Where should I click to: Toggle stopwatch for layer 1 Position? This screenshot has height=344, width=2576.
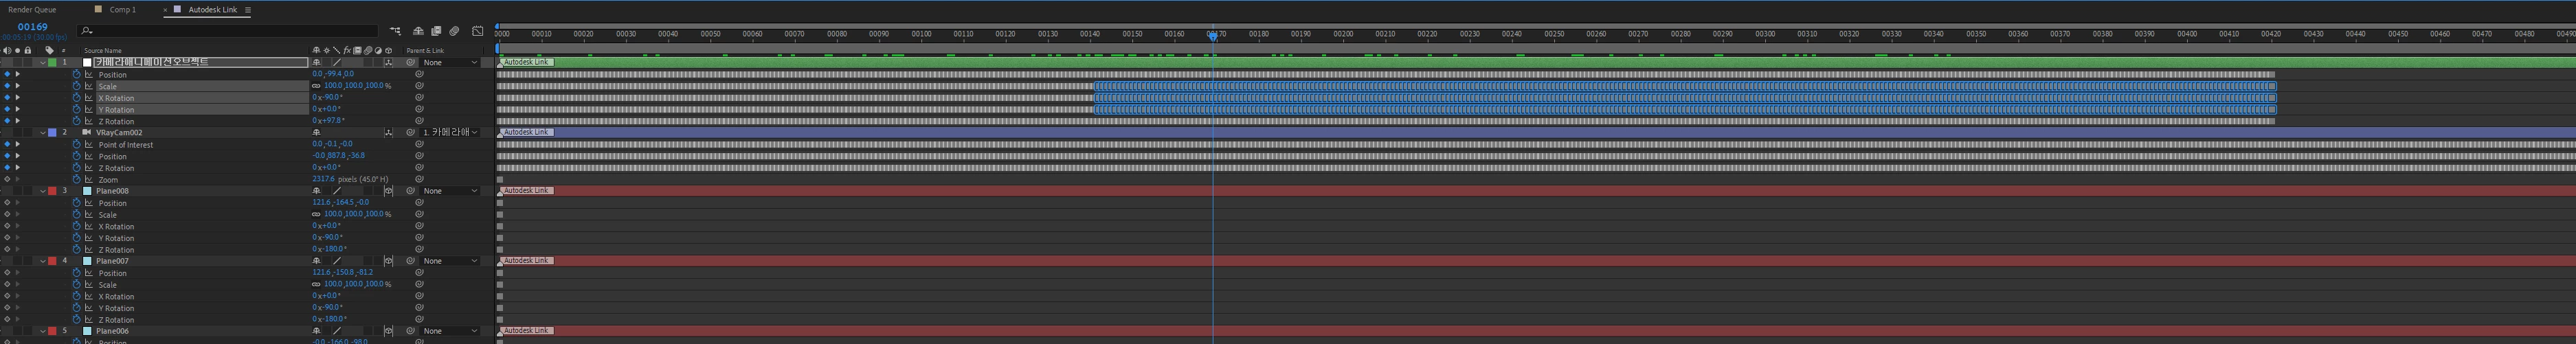(x=76, y=74)
